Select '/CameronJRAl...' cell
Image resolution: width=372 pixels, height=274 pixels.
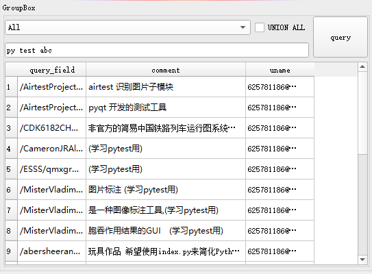(51, 149)
